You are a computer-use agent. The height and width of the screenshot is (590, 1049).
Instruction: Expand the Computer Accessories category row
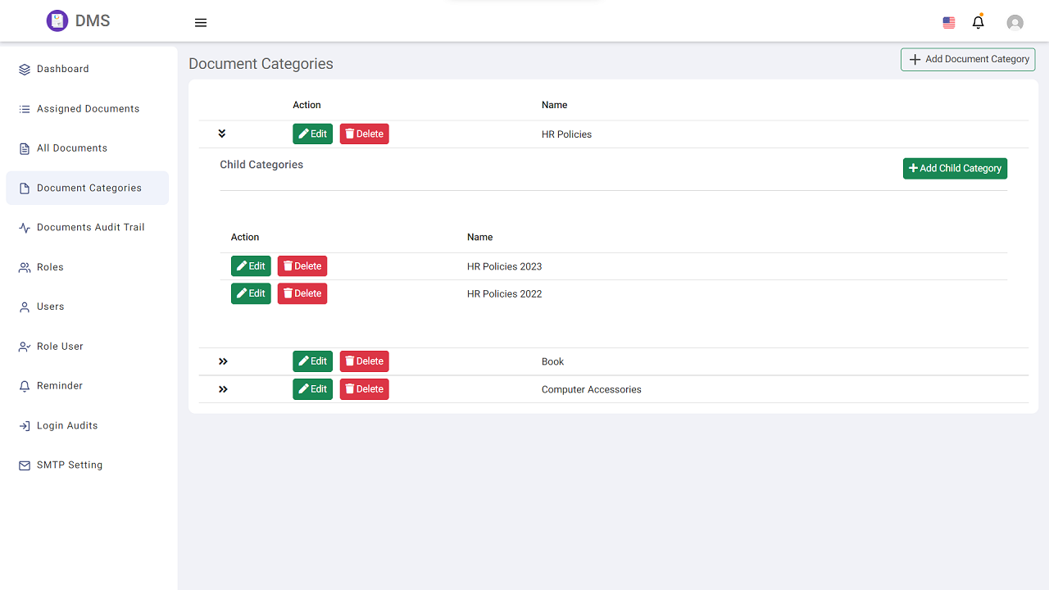(223, 389)
